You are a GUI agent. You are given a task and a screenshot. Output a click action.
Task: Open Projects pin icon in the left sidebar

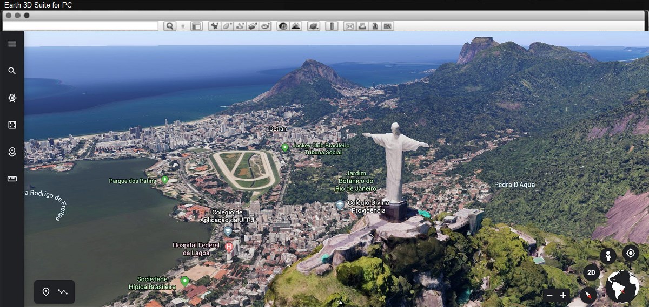(x=12, y=152)
